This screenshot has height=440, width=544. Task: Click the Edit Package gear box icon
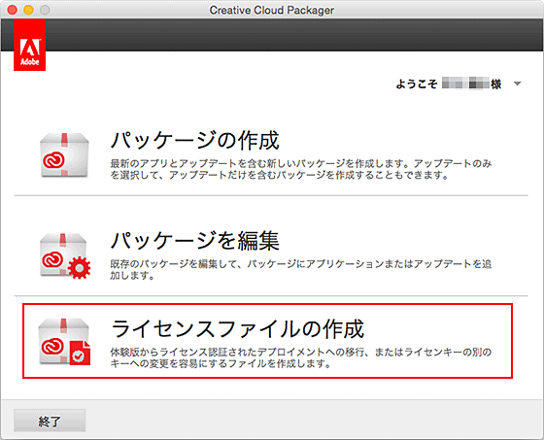65,255
